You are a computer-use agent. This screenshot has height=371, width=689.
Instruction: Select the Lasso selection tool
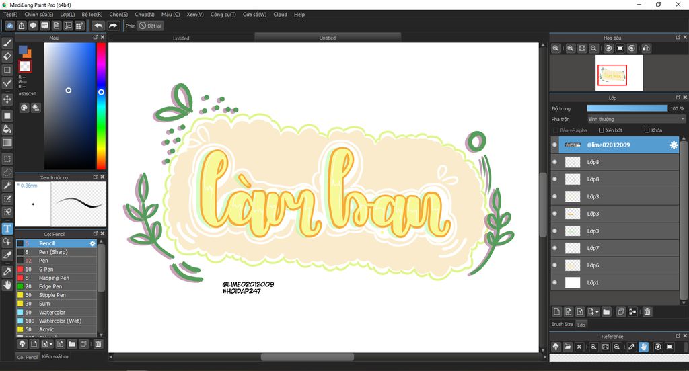coord(7,172)
